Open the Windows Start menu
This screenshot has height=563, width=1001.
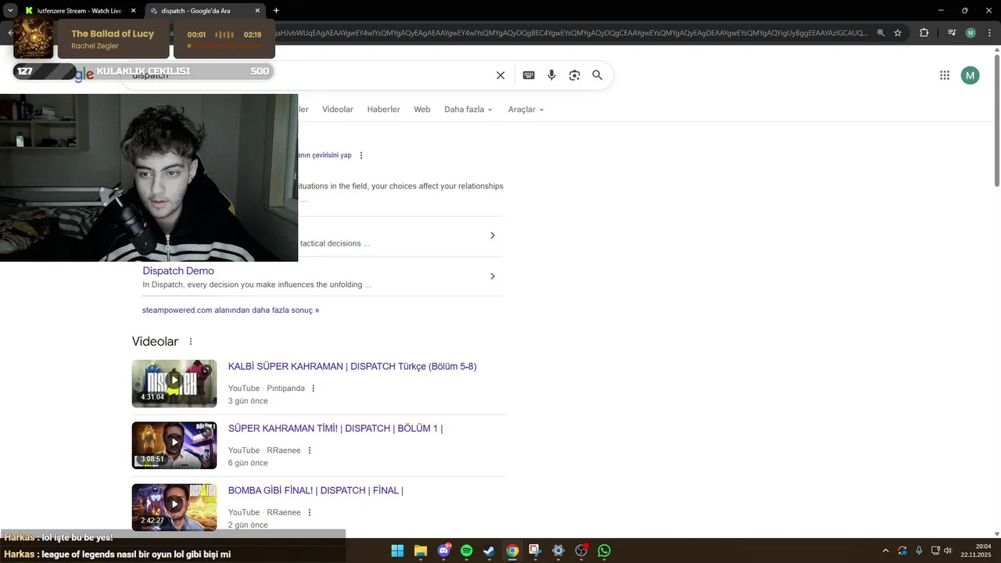pyautogui.click(x=397, y=550)
